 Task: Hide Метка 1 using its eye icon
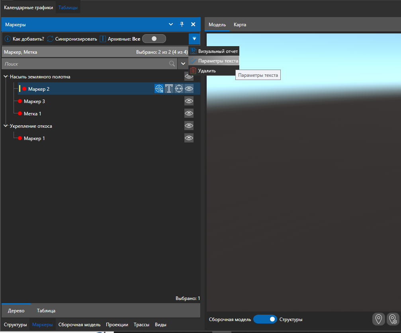(189, 114)
